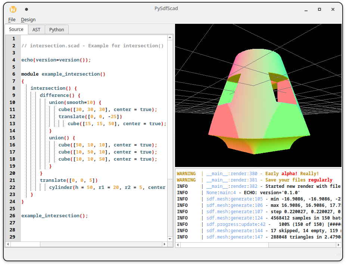This screenshot has height=265, width=346.
Task: Click the code editor scroll-left arrow
Action: (x=8, y=245)
